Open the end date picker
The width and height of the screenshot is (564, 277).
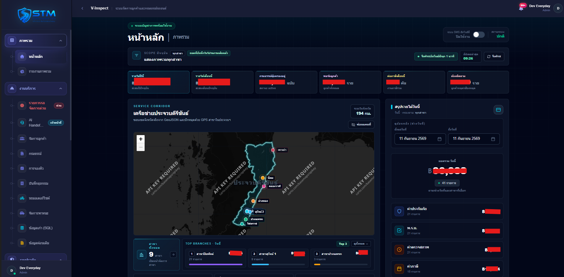(474, 139)
